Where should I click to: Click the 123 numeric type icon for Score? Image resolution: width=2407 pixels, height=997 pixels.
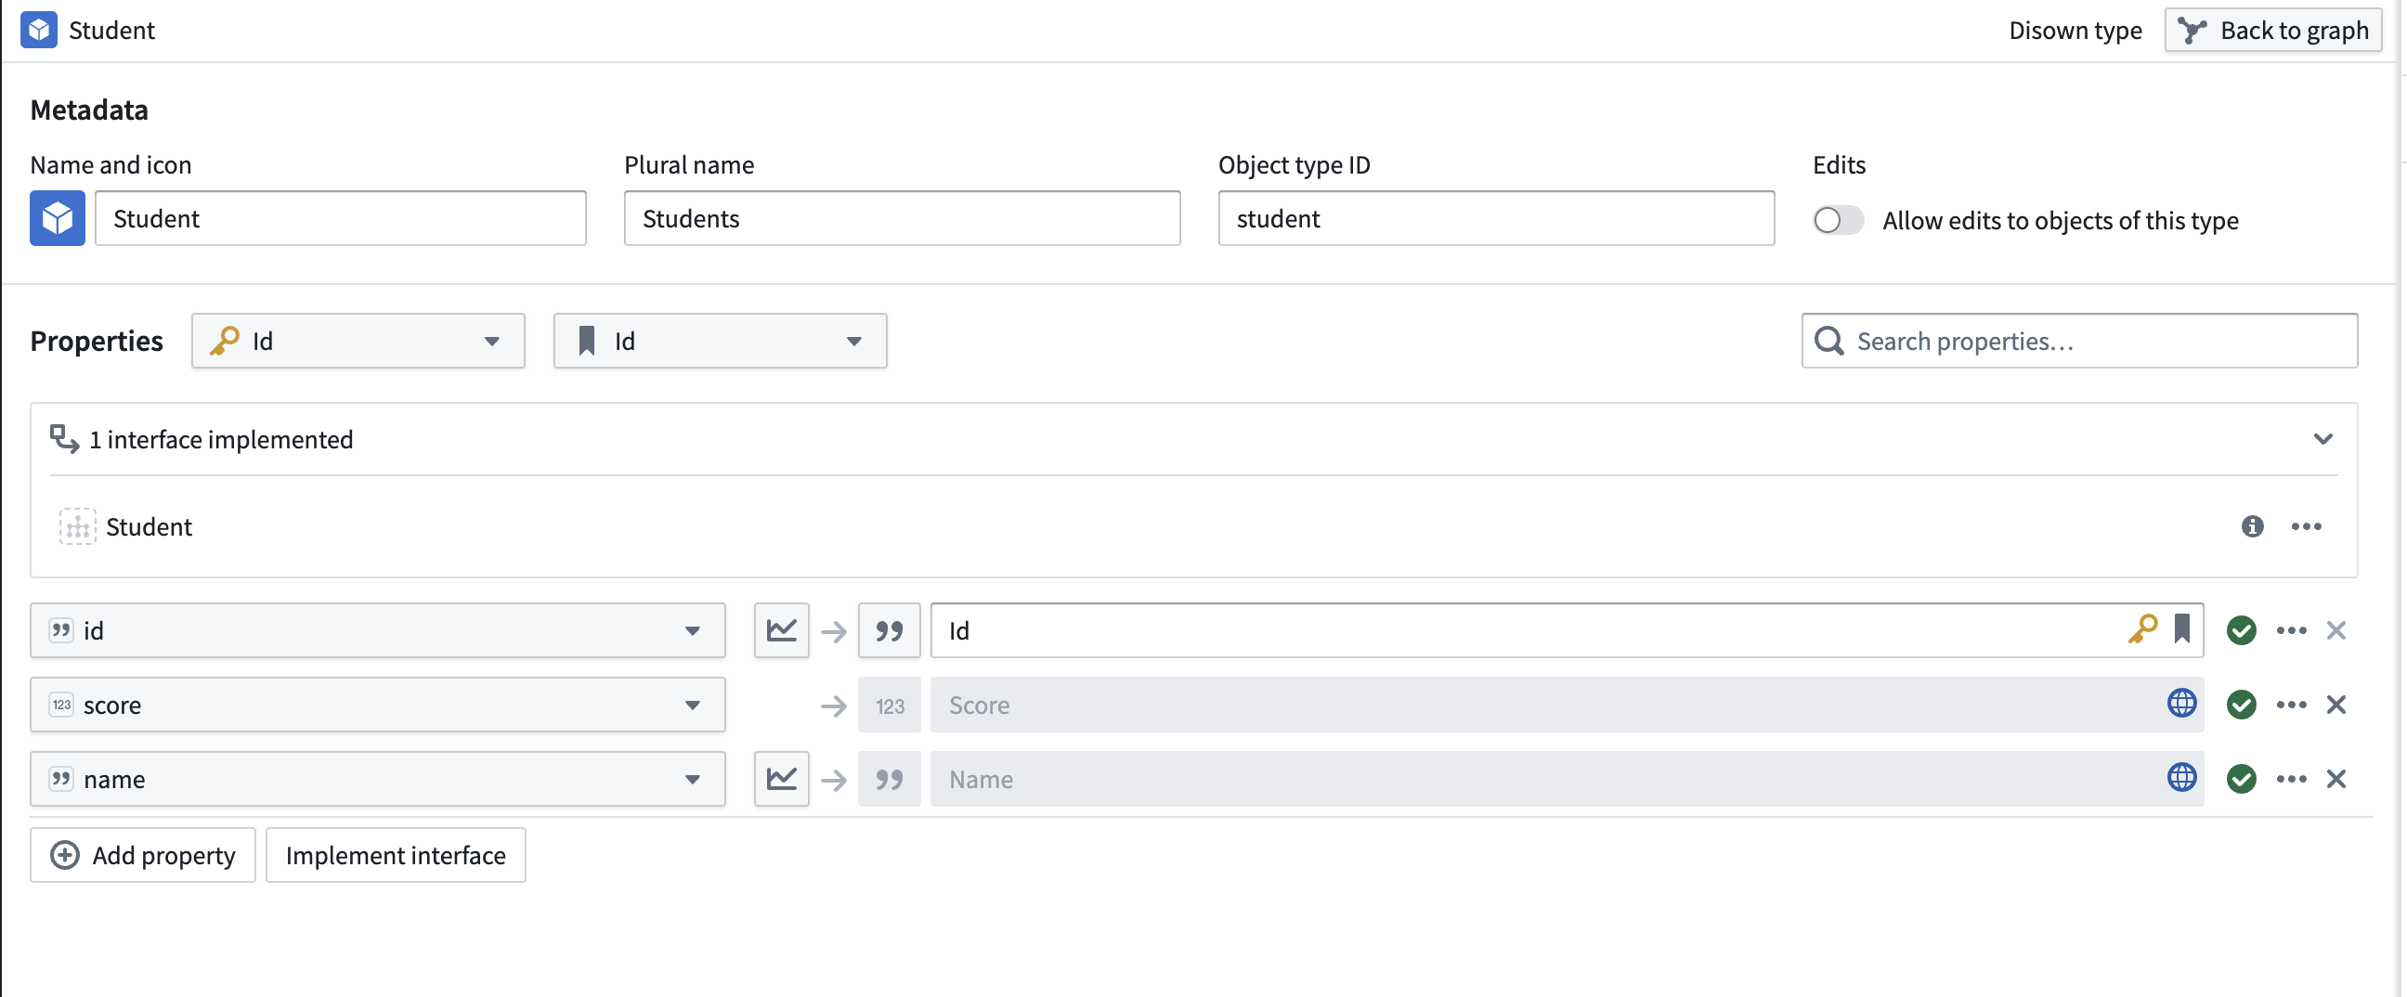pos(889,705)
